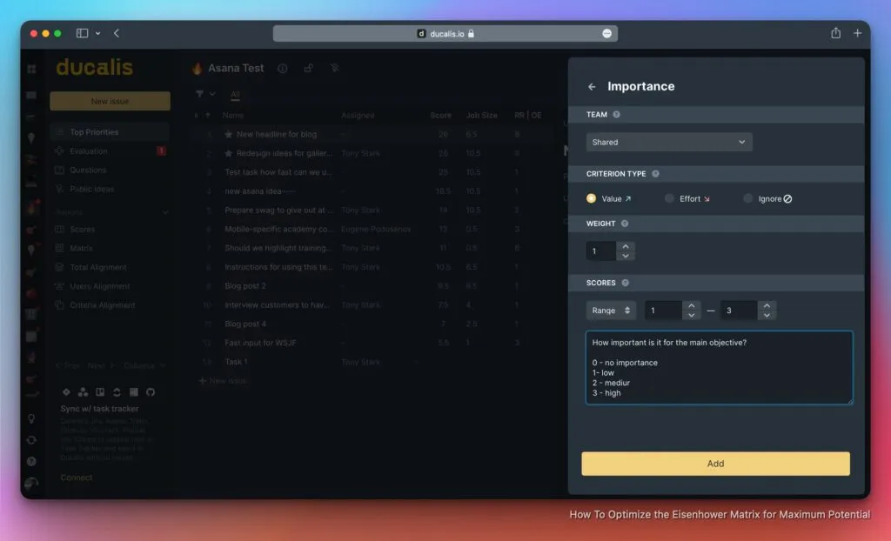Click the help icon next to SCORES
This screenshot has height=541, width=891.
(x=626, y=283)
